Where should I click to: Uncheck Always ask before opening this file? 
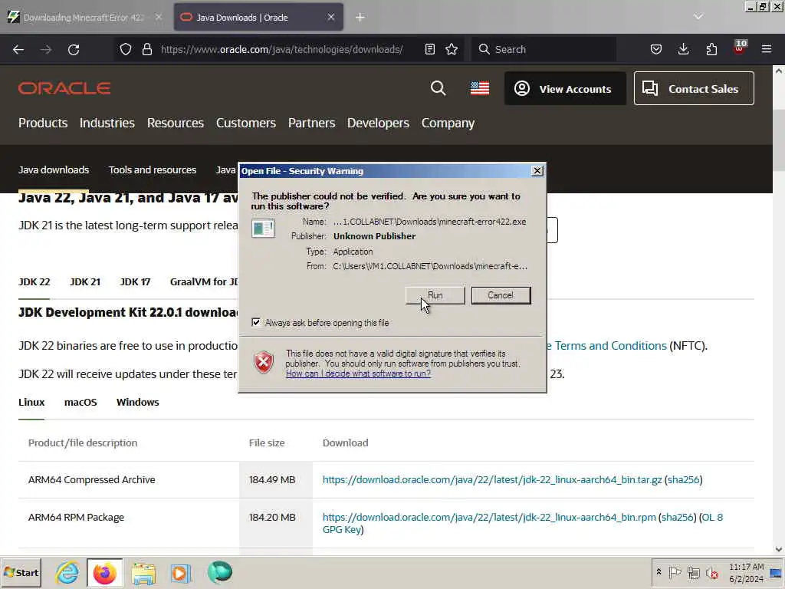tap(256, 322)
